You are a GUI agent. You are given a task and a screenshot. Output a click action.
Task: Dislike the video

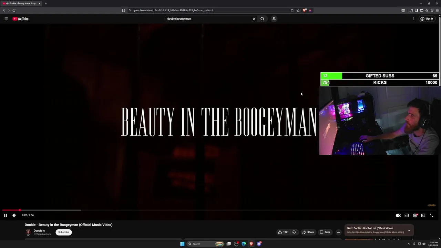[294, 232]
